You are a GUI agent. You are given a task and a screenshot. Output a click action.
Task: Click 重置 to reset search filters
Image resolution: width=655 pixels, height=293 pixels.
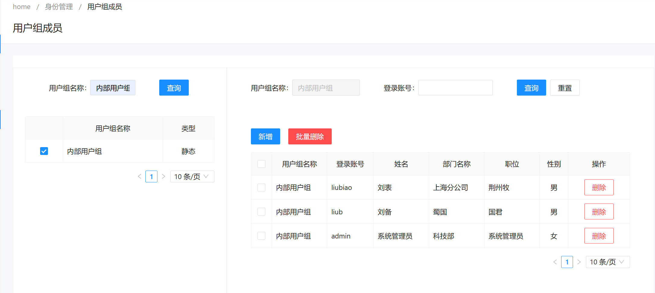(565, 87)
